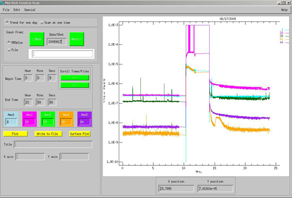Click the X axis label field

[30, 157]
